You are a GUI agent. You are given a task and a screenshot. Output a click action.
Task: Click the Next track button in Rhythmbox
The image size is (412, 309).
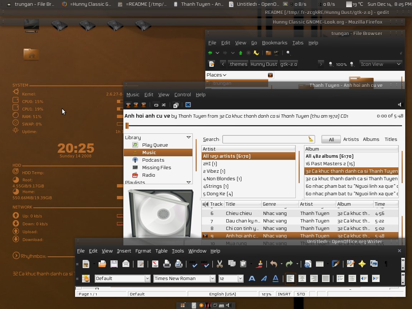pyautogui.click(x=143, y=105)
